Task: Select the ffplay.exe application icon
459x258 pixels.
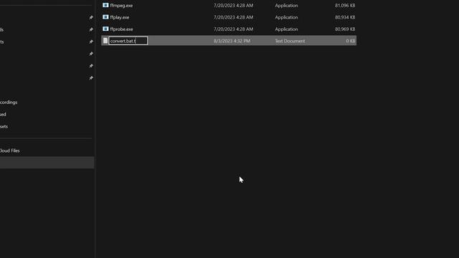Action: pyautogui.click(x=105, y=17)
